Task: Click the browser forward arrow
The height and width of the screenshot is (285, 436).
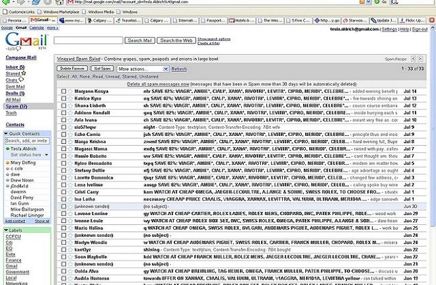Action: [x=20, y=2]
